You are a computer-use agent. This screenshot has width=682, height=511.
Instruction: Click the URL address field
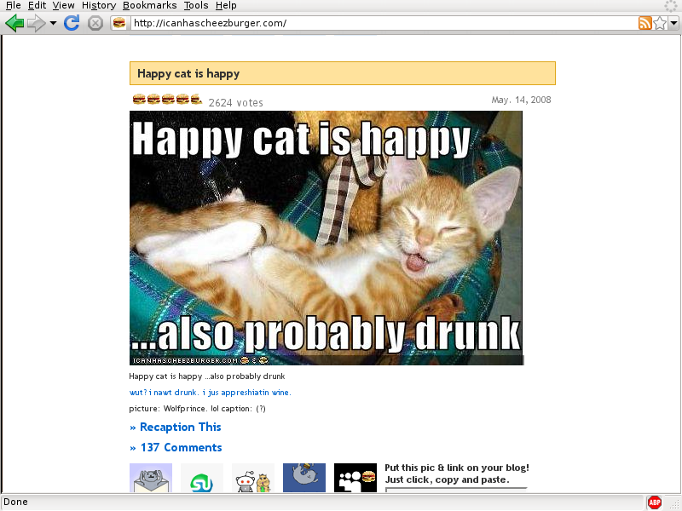[383, 23]
